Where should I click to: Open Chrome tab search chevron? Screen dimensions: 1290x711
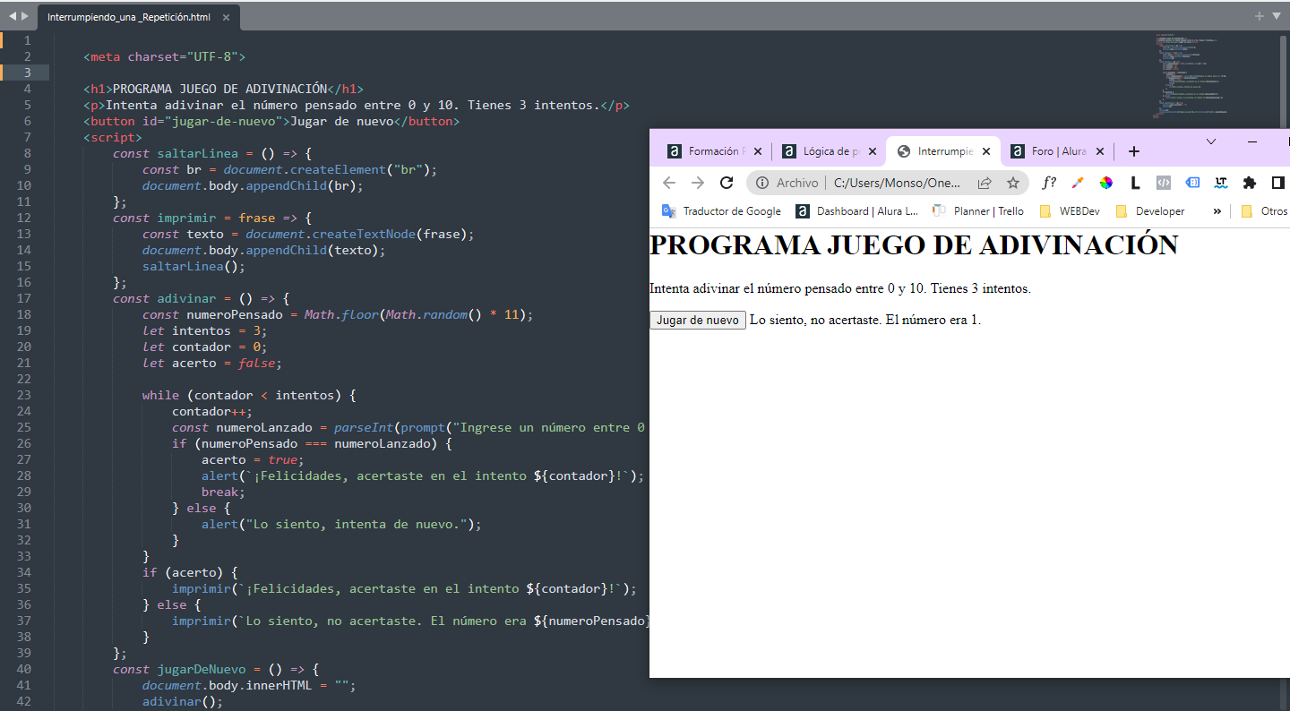click(x=1211, y=141)
